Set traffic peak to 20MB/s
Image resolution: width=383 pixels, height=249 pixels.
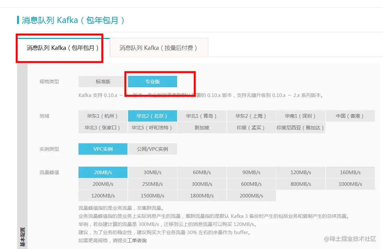(103, 172)
